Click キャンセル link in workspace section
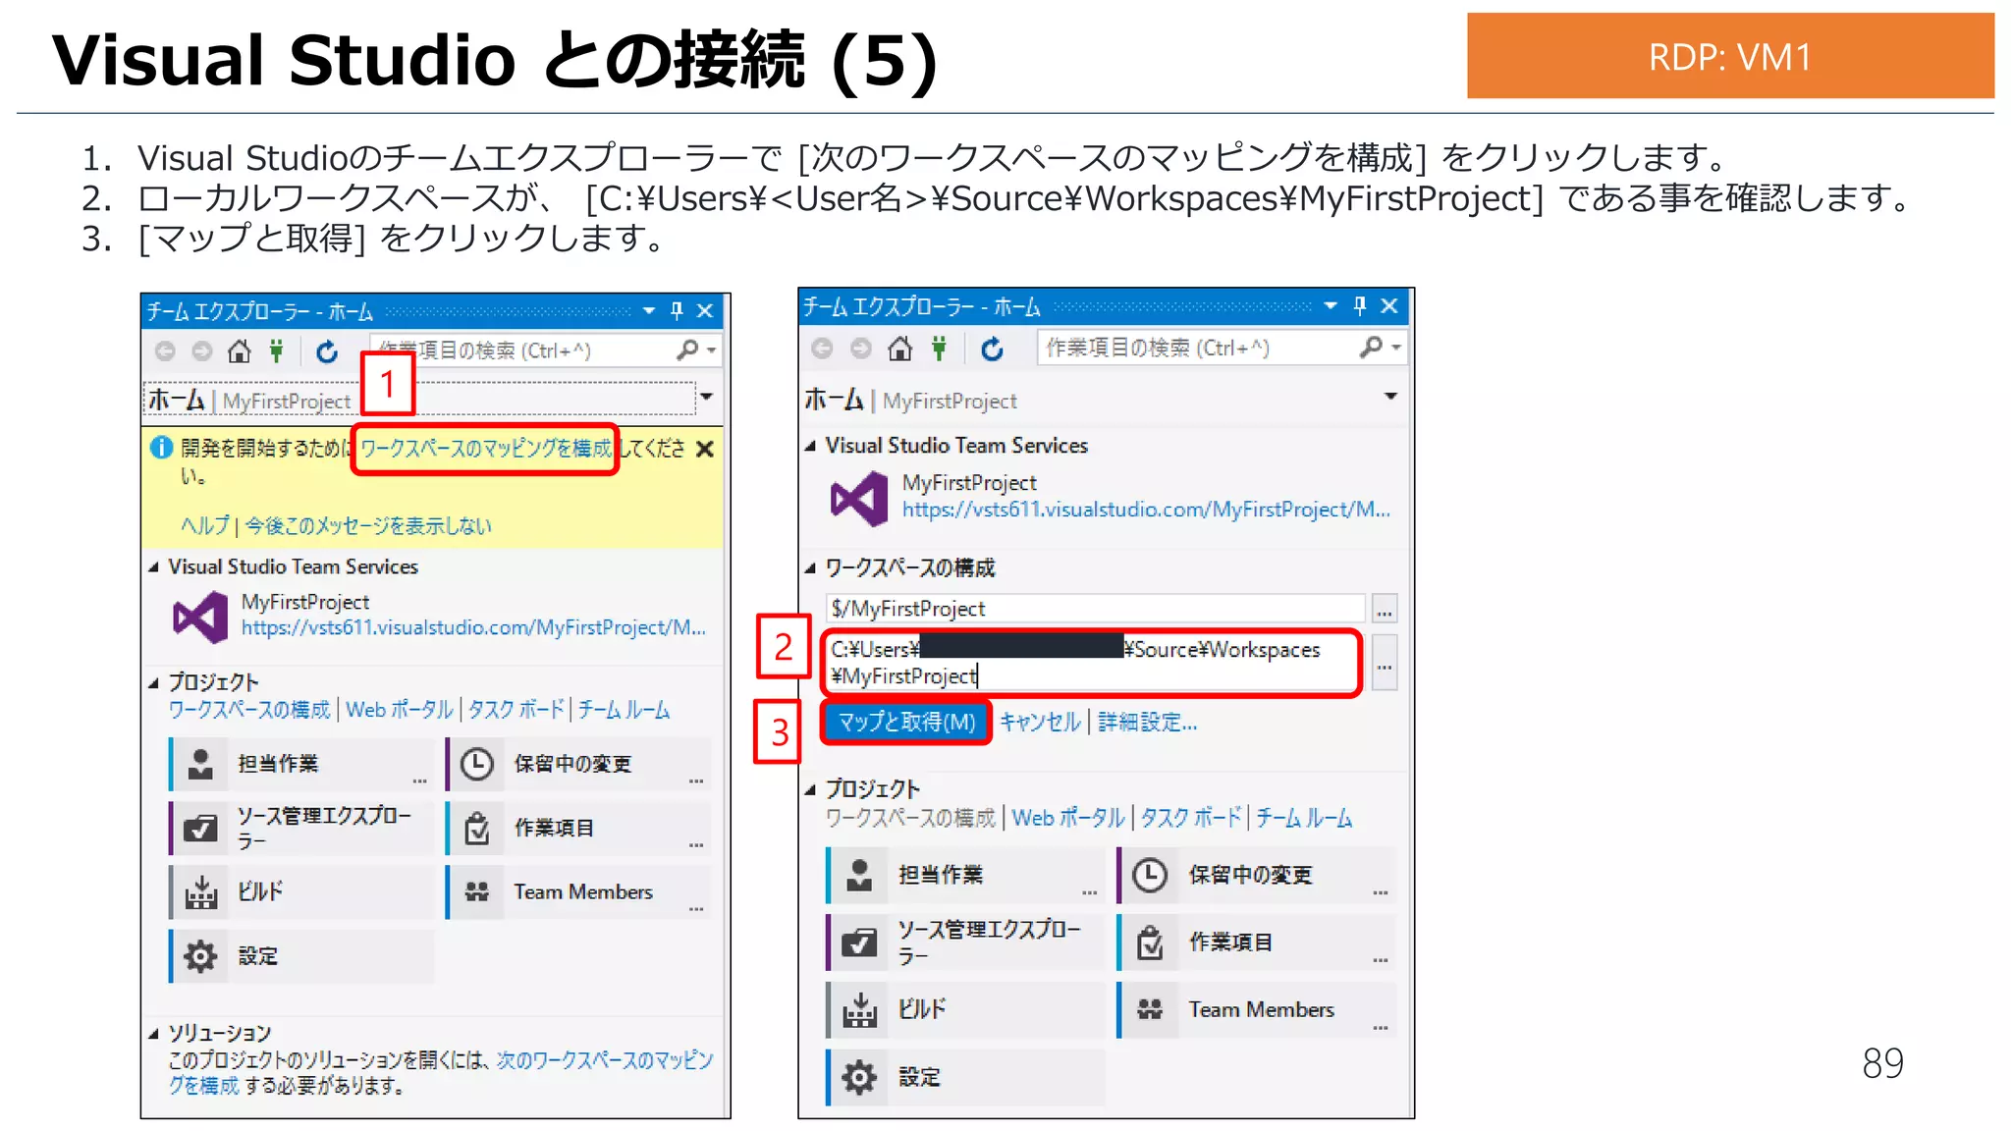 coord(1040,722)
